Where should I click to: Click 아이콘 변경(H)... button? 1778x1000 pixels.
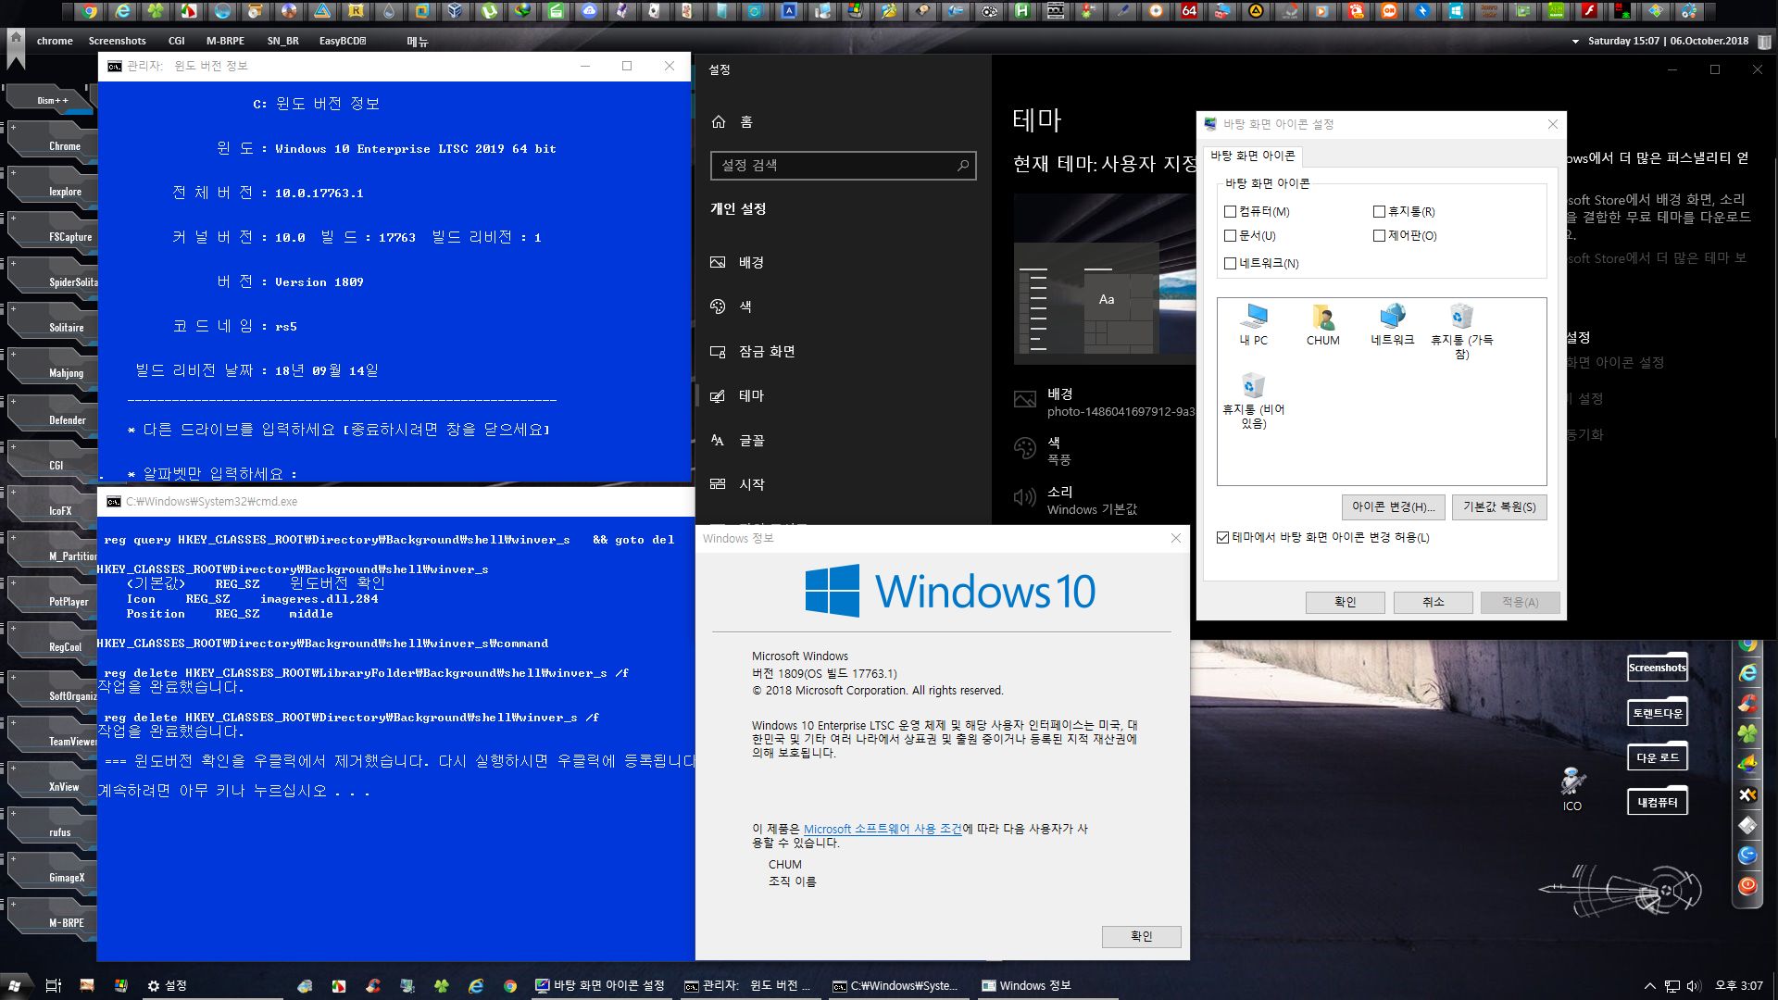1393,507
